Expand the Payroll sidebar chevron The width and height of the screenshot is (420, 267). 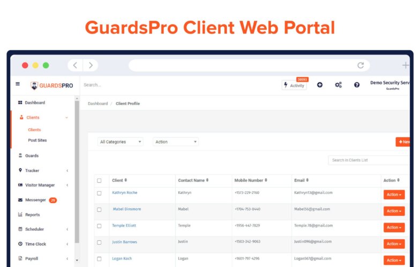67,258
